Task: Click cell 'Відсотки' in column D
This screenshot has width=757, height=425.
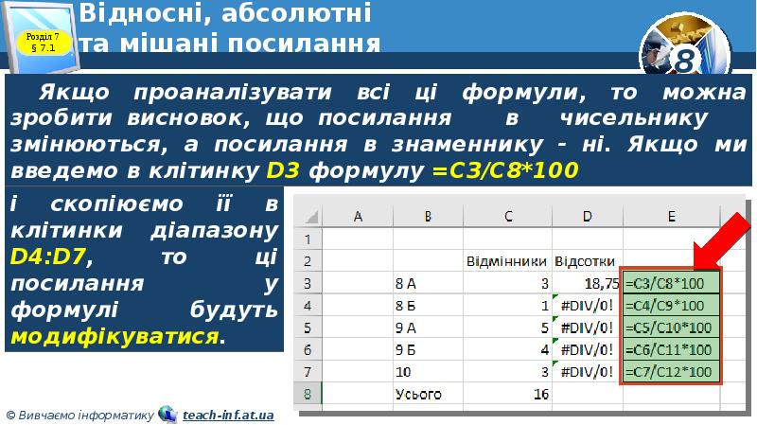Action: click(588, 261)
